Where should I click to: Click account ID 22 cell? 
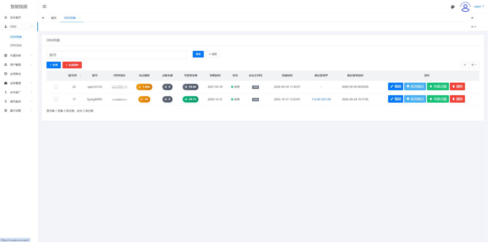click(x=74, y=87)
